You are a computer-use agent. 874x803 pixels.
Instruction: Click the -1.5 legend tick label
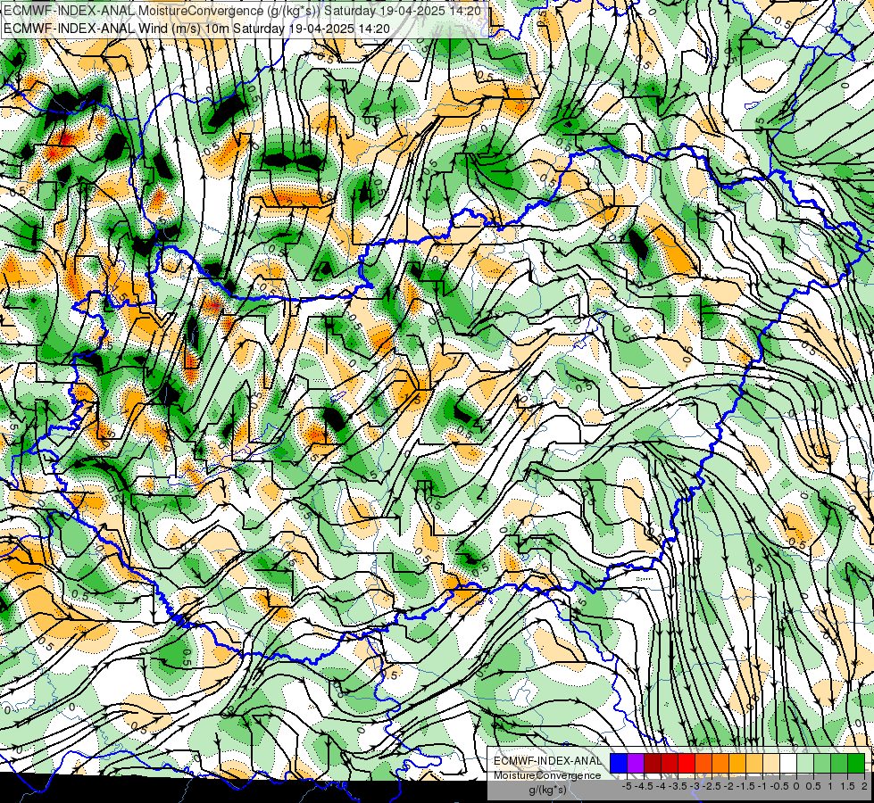745,786
